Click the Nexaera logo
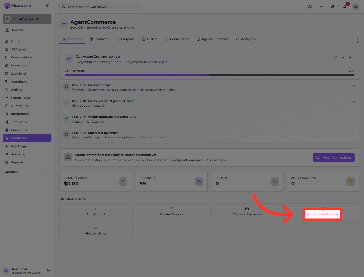Image resolution: width=364 pixels, height=277 pixels. coord(17,6)
